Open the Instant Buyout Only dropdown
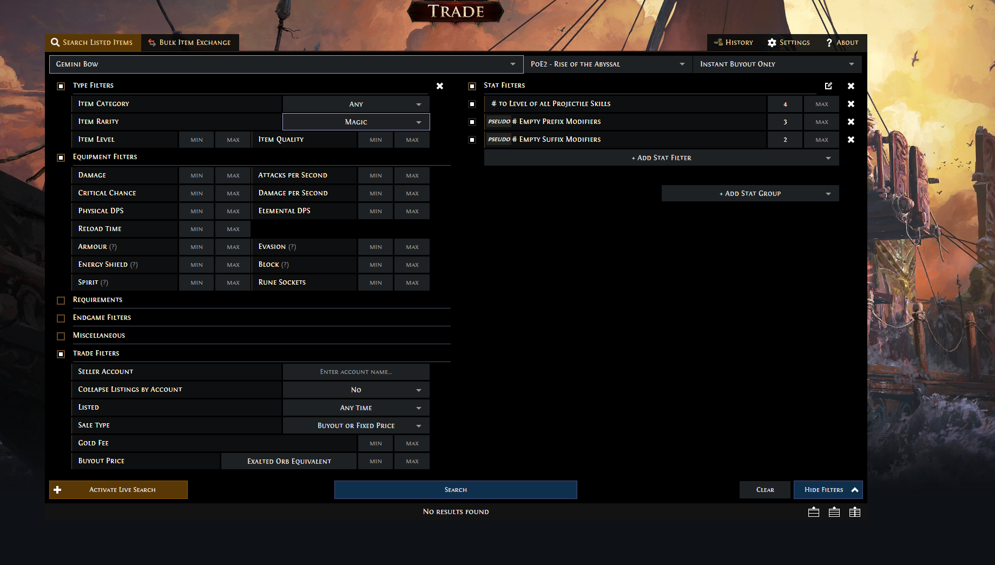 pos(777,64)
